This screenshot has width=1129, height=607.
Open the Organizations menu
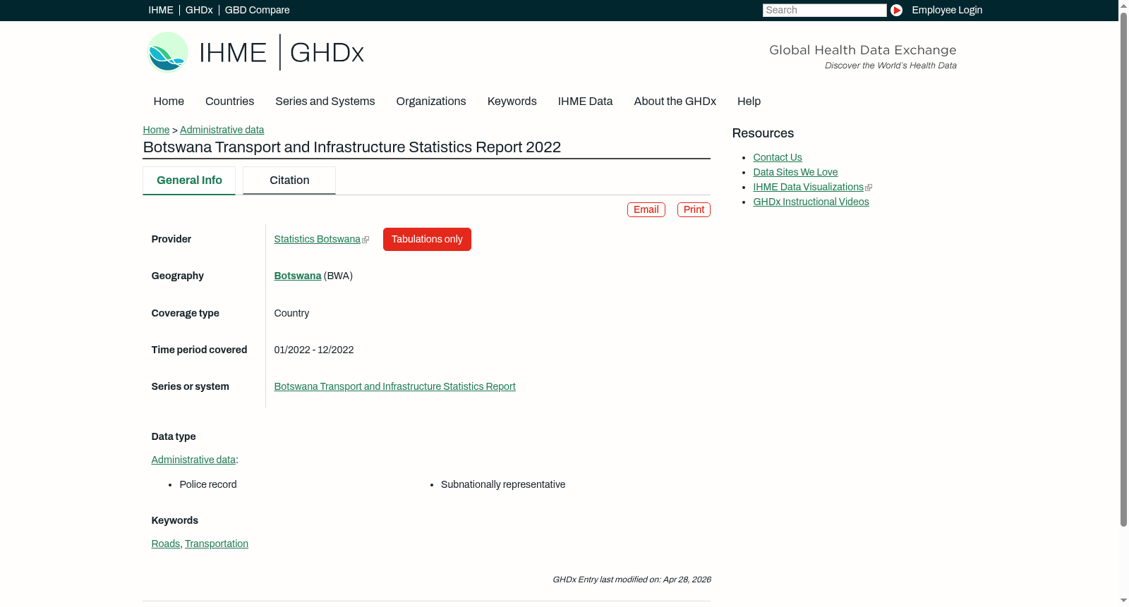point(431,101)
